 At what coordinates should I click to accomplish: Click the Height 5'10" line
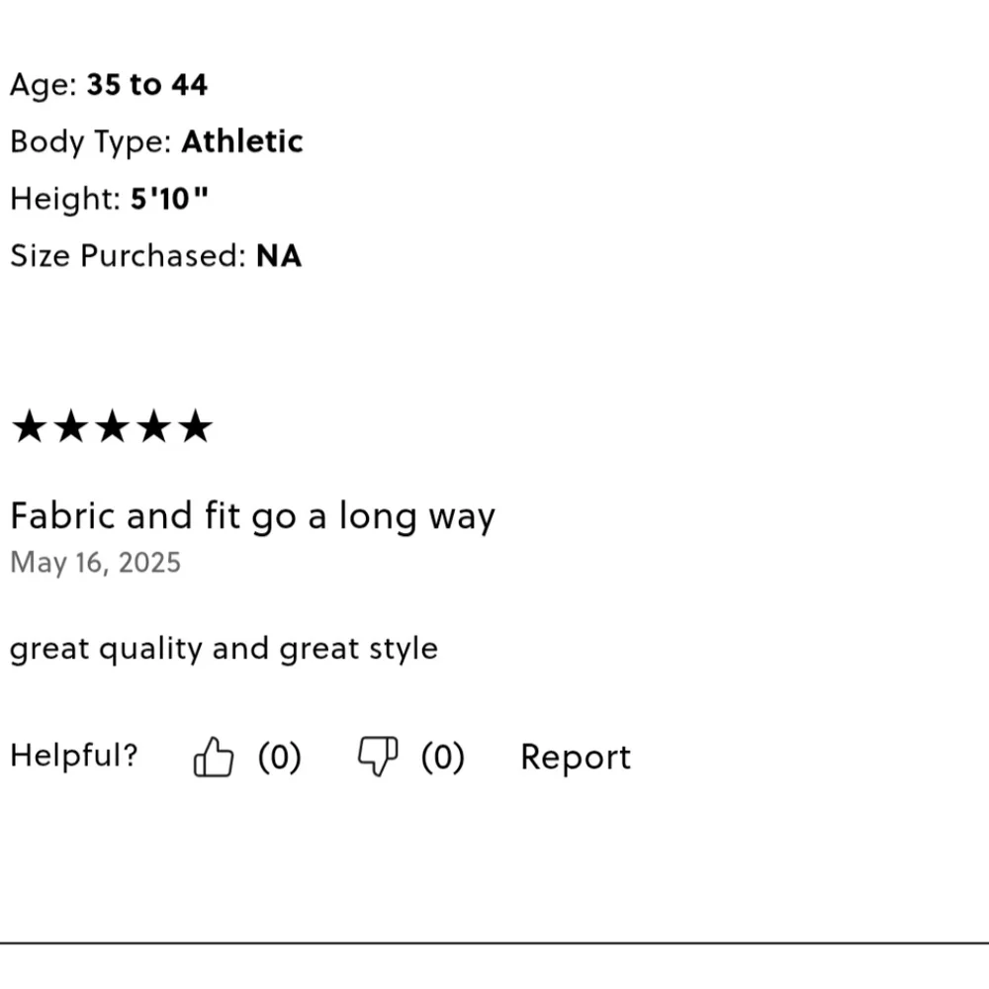coord(109,199)
